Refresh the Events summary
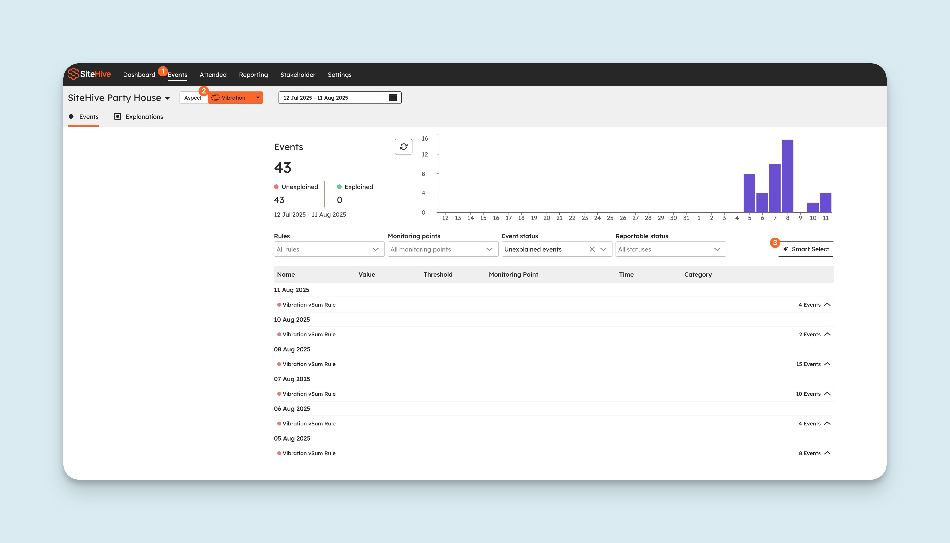 (x=403, y=147)
